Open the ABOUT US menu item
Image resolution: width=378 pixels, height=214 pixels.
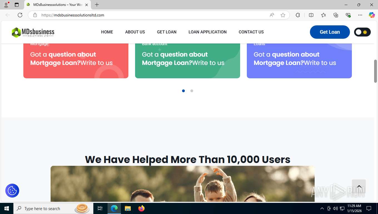click(x=135, y=32)
